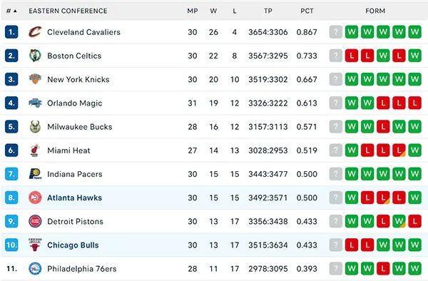Click the Cleveland Cavaliers team logo
This screenshot has height=281, width=428.
(35, 32)
